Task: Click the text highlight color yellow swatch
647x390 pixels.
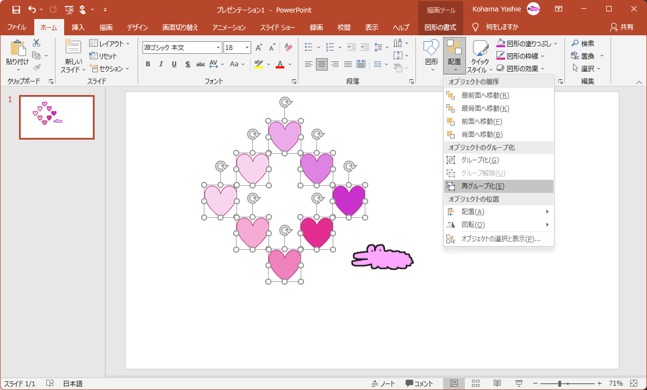Action: point(259,64)
